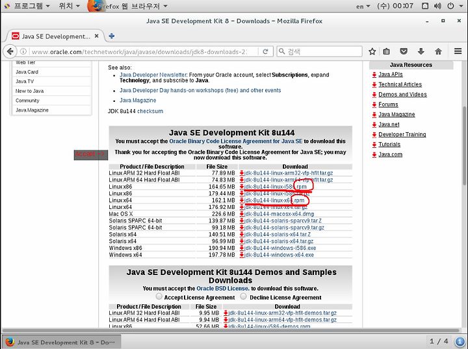Go to home page via house icon
Screen dimensions: 468x349
click(438, 51)
